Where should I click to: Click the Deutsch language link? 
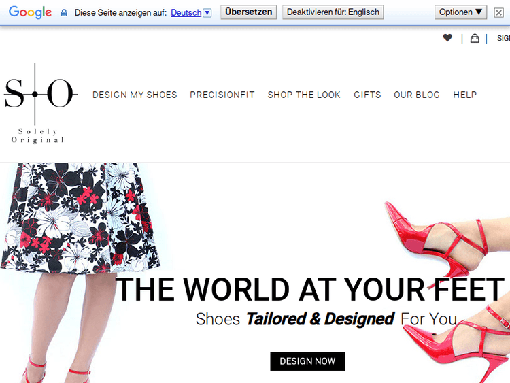(x=186, y=12)
